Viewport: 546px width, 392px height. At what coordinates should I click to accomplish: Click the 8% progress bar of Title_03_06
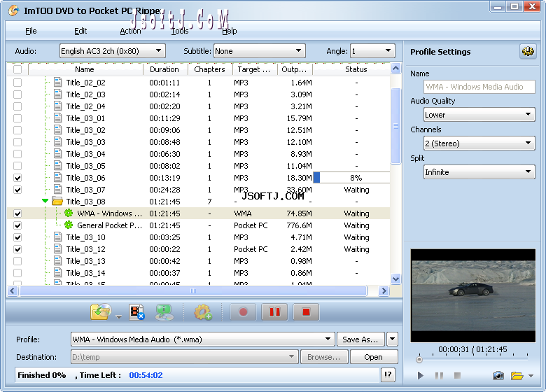point(351,178)
